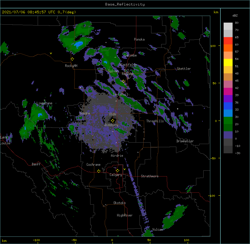Click the Olds city label
Screen dimensions: 250x244
(113, 114)
